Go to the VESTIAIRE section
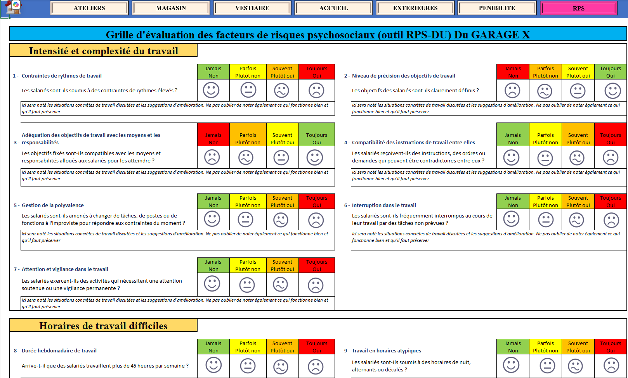This screenshot has width=628, height=378. (x=252, y=8)
